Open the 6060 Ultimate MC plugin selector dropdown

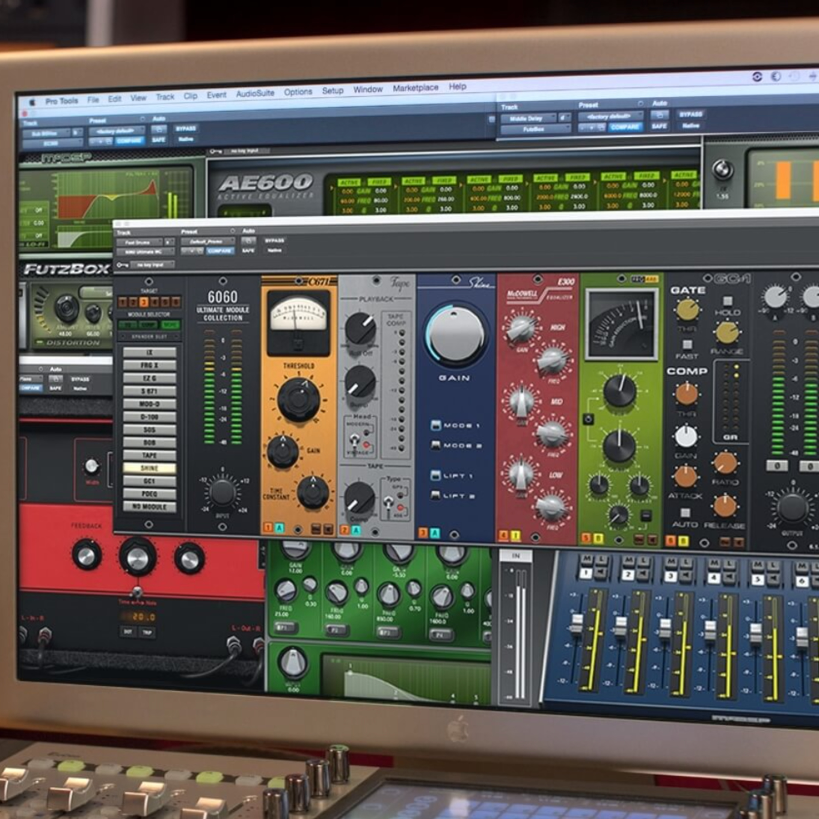tap(146, 252)
